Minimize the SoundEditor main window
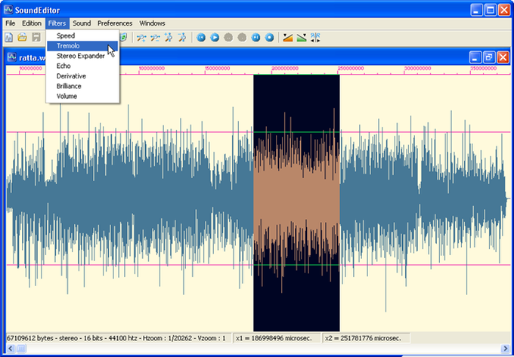The width and height of the screenshot is (514, 357). 477,10
